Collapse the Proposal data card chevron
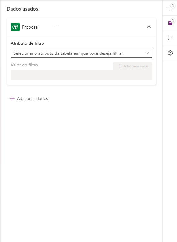 click(x=149, y=27)
